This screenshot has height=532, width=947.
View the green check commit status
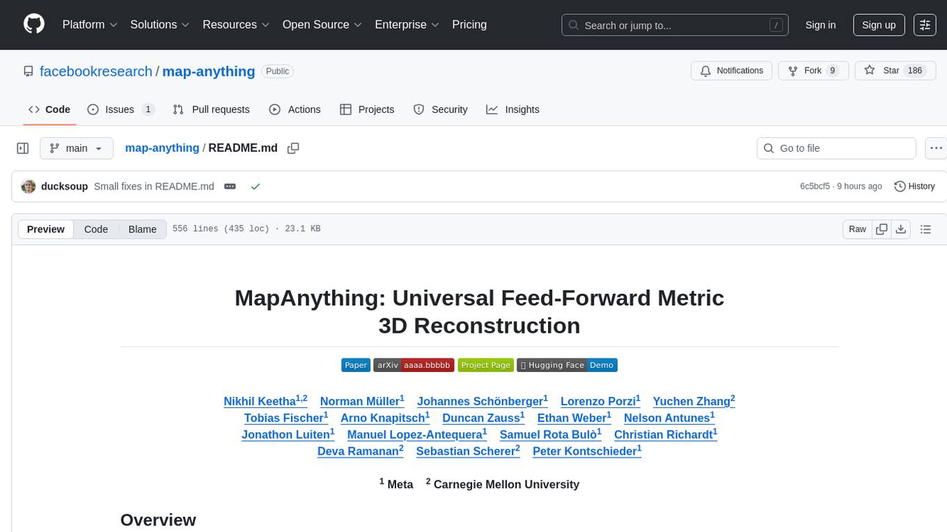tap(256, 187)
